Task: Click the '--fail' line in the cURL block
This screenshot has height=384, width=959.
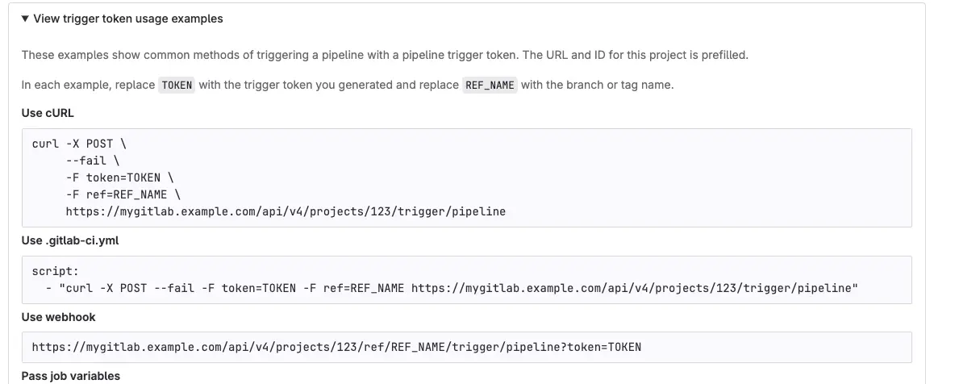Action: 93,161
